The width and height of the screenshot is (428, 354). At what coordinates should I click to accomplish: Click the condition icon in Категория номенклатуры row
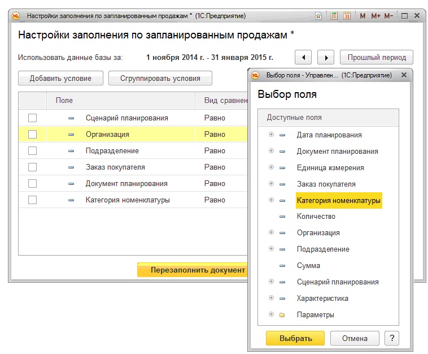pos(71,200)
